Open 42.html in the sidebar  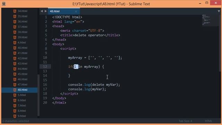22,58
